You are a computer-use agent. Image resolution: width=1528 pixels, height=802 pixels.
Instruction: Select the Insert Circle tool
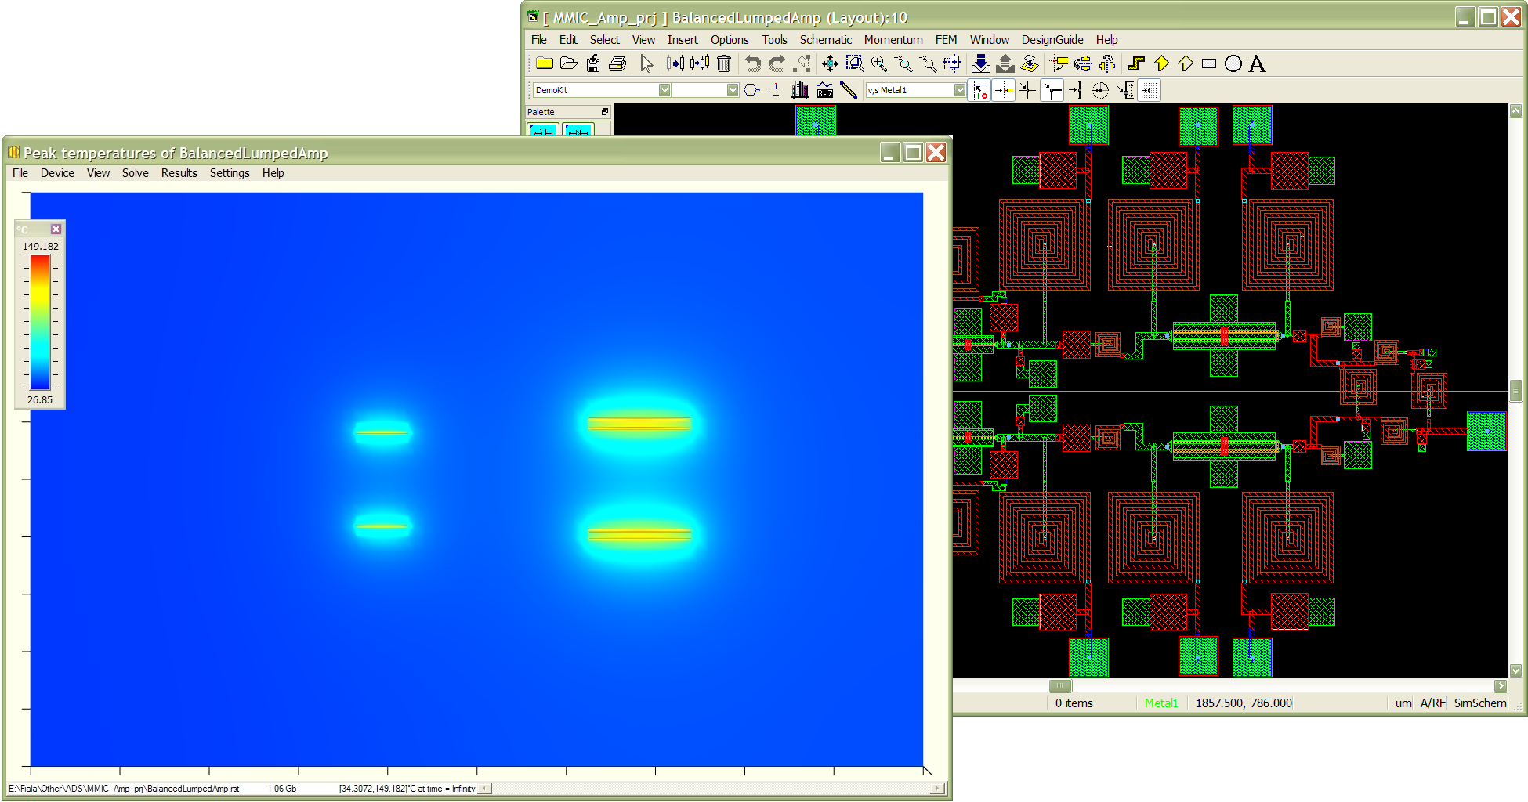coord(1233,64)
